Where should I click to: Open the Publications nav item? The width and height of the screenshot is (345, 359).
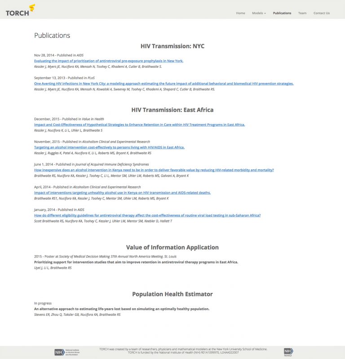282,13
